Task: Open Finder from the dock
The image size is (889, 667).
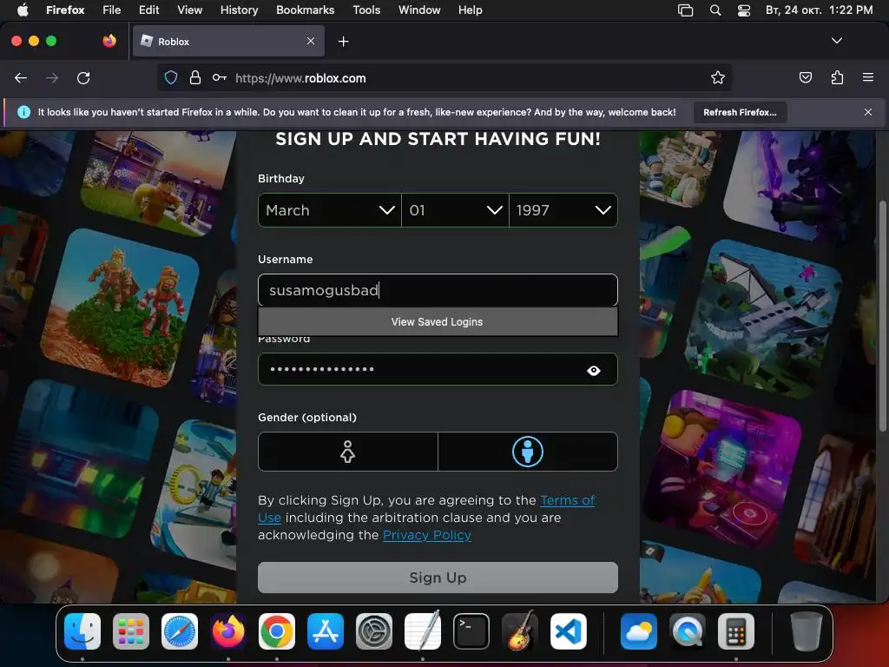Action: [x=82, y=631]
